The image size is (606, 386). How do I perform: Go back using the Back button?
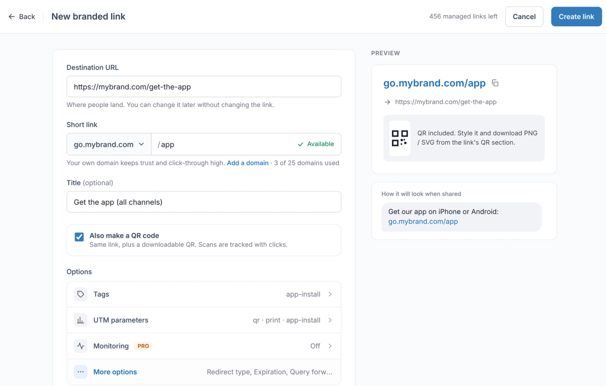22,17
